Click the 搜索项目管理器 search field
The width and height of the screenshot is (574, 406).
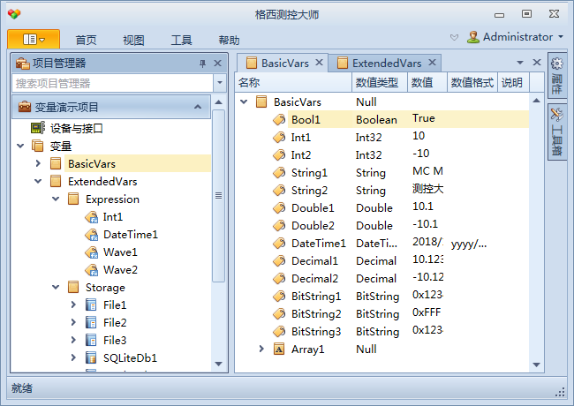coord(113,83)
